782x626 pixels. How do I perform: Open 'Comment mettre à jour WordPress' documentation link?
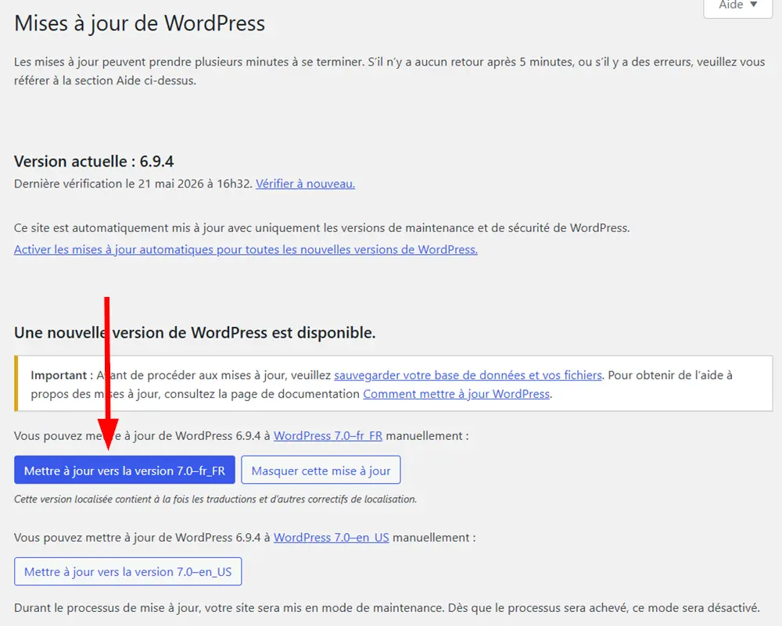(x=456, y=394)
